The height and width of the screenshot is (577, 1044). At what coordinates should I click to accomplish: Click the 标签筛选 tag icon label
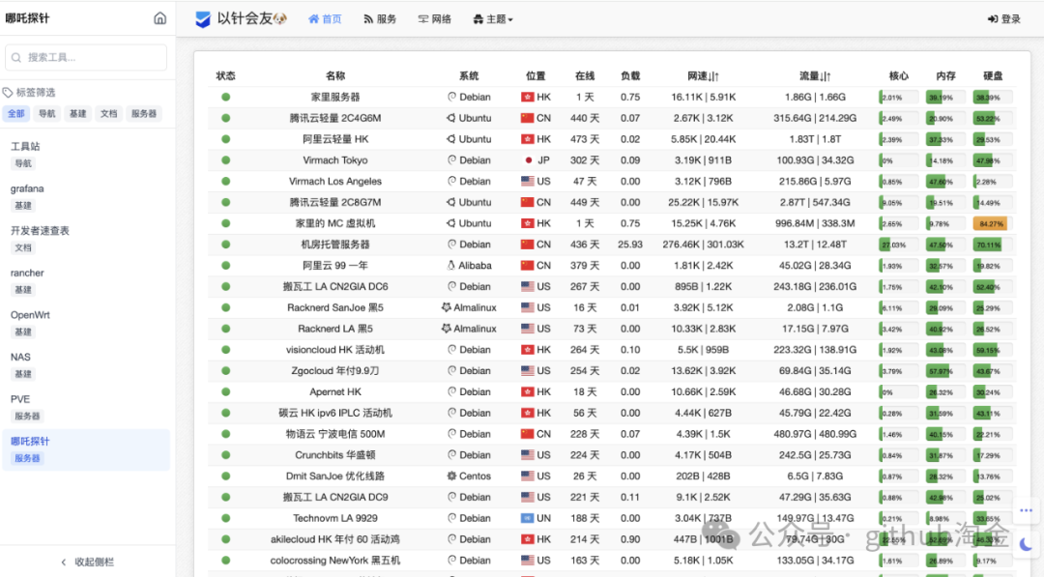29,93
